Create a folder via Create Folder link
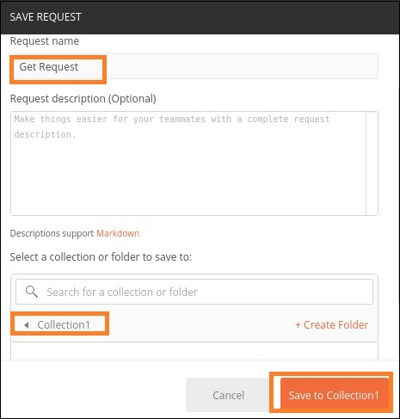 click(x=332, y=325)
